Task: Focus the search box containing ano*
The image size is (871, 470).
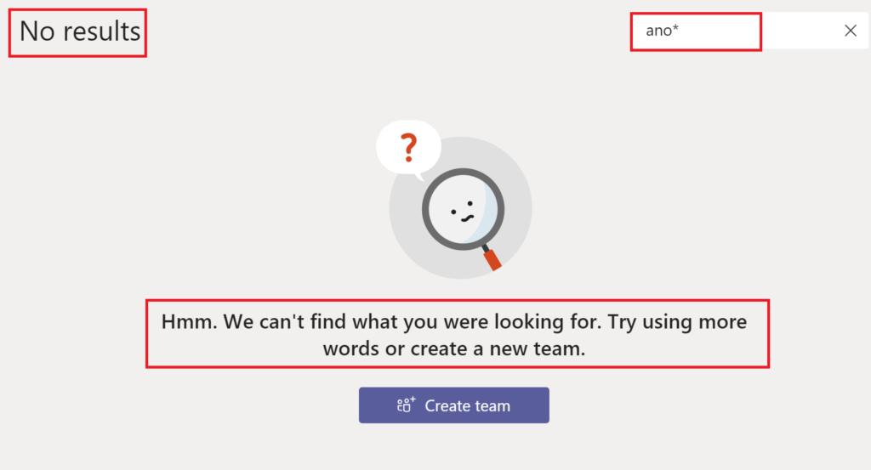Action: click(749, 31)
